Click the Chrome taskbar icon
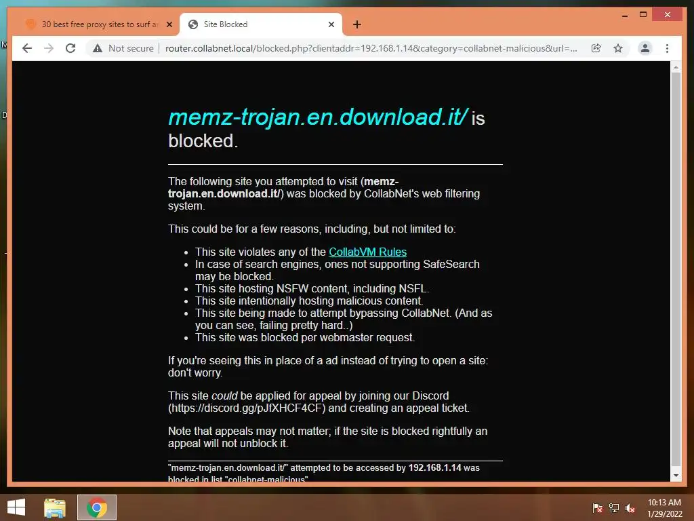Image resolution: width=694 pixels, height=521 pixels. [97, 507]
